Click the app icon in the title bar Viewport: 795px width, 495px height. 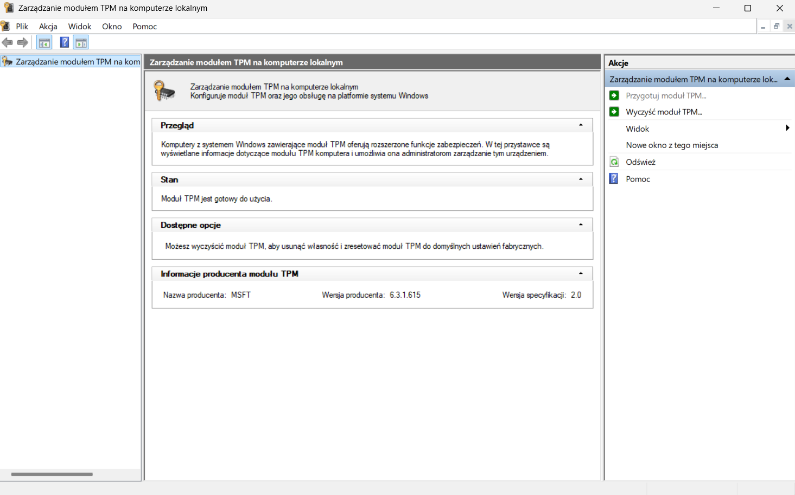coord(8,8)
